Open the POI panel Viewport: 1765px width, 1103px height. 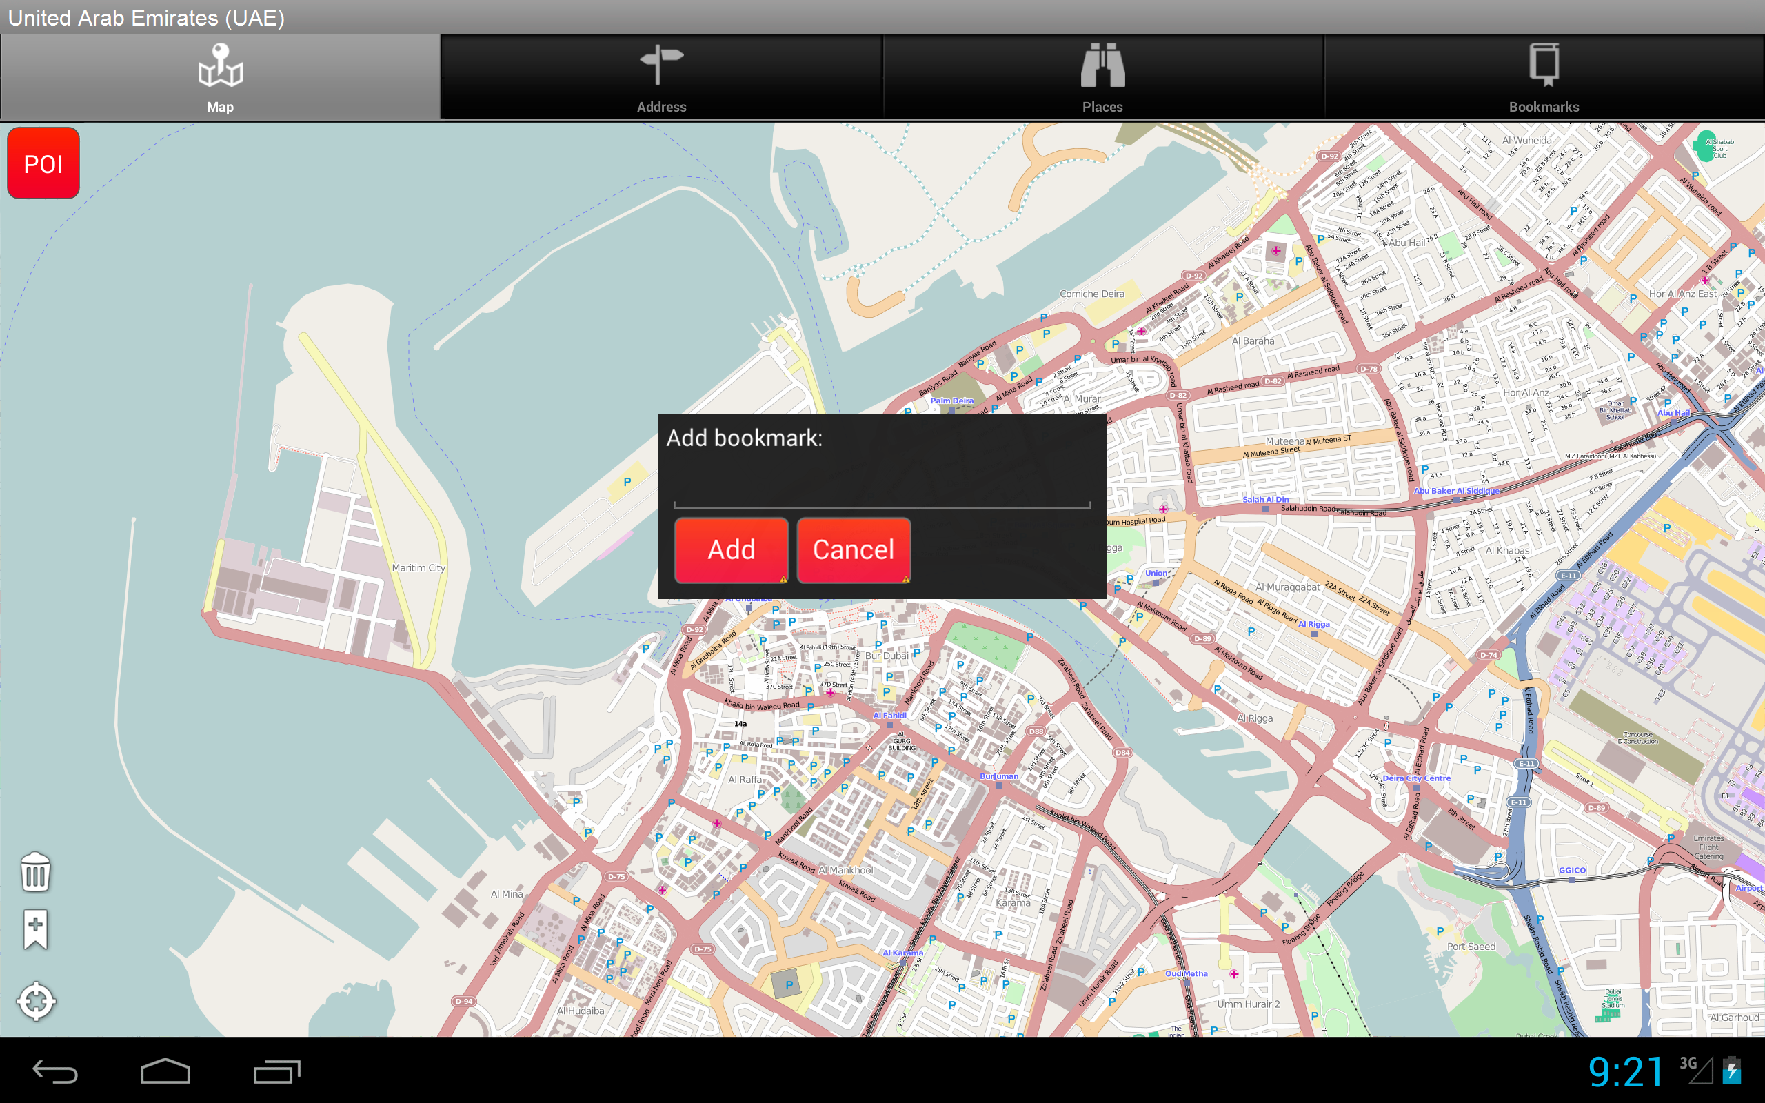(42, 163)
